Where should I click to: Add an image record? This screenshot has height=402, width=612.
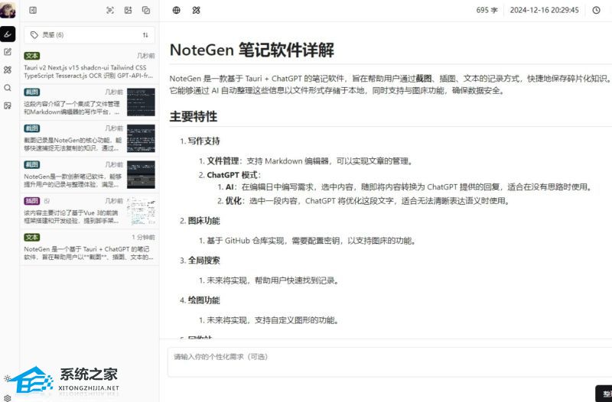(x=128, y=10)
